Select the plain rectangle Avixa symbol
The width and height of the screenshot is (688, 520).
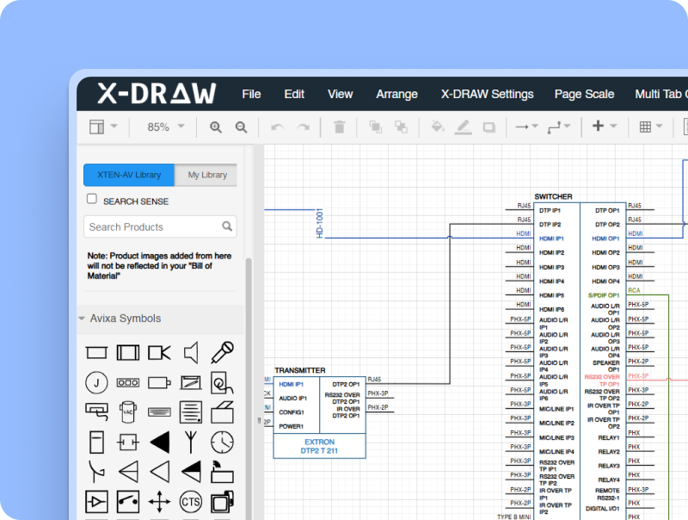coord(96,353)
